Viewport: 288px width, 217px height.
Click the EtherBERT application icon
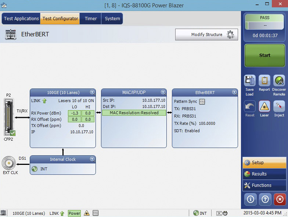11,35
